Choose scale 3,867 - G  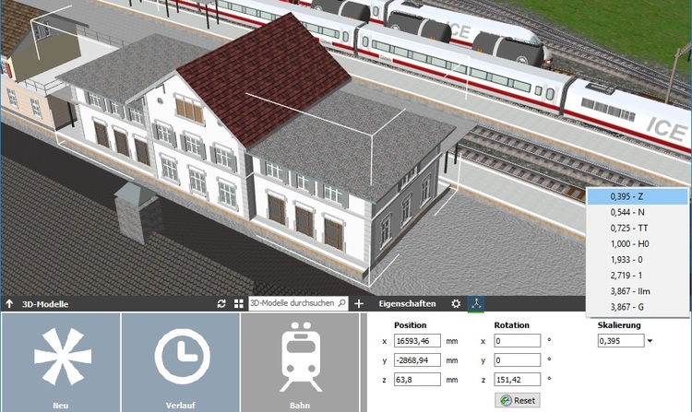[638, 307]
